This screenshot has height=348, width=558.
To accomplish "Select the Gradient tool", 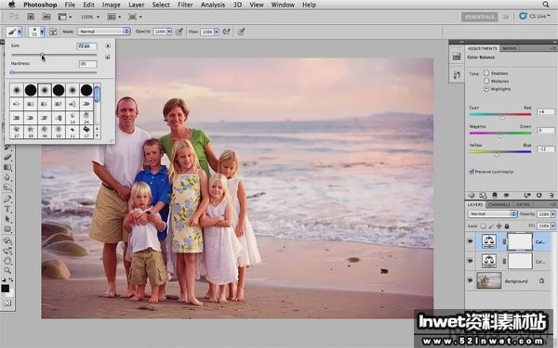I will (7, 167).
